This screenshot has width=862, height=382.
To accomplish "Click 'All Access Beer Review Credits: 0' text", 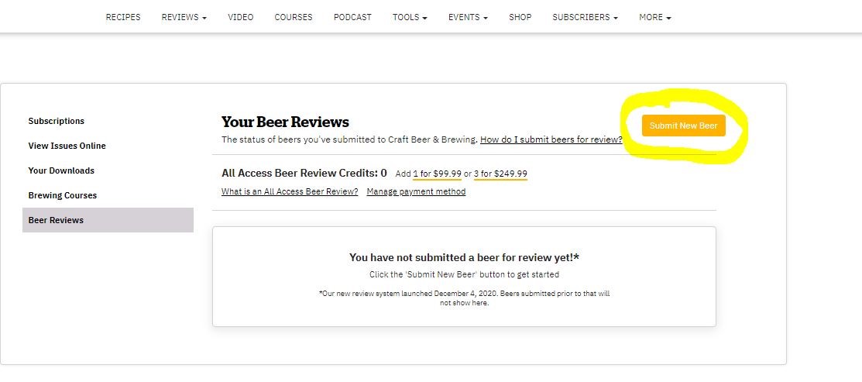I will click(304, 173).
